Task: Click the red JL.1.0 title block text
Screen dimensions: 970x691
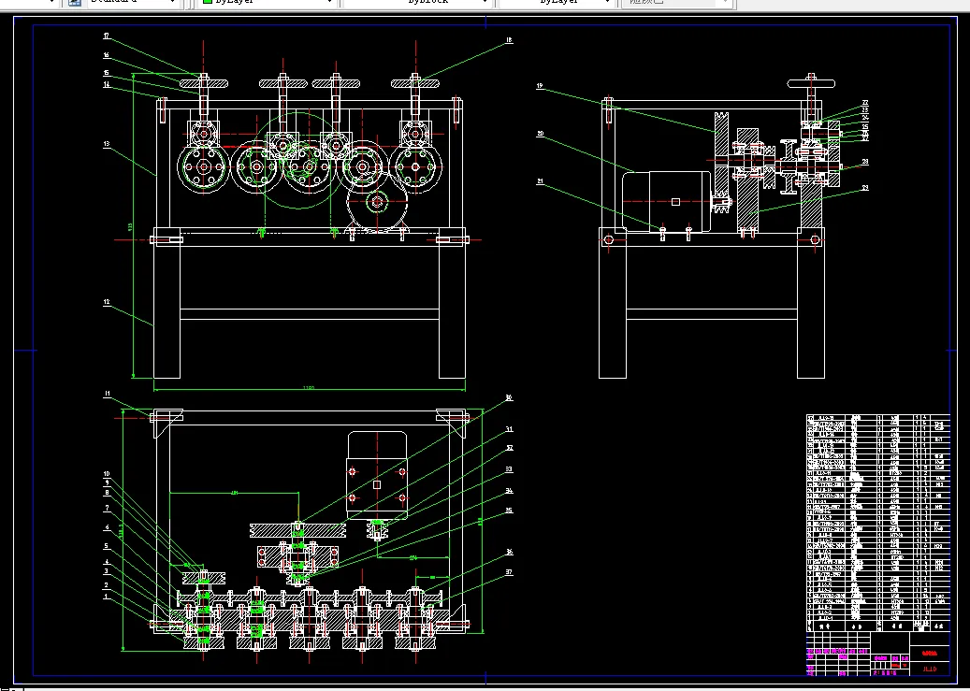Action: pos(930,669)
